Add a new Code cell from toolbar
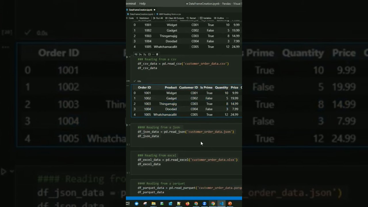 pyautogui.click(x=130, y=18)
